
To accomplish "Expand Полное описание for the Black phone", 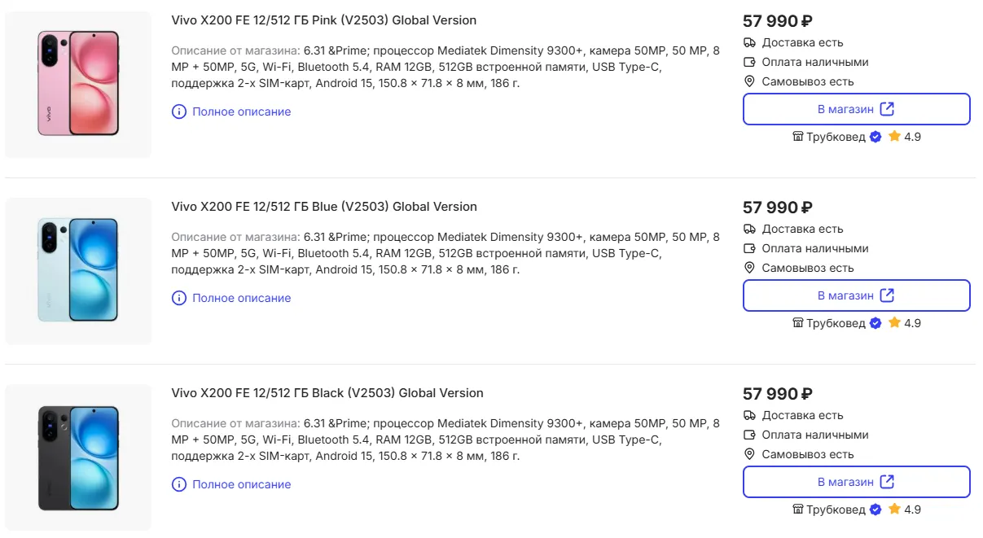I will (x=241, y=484).
